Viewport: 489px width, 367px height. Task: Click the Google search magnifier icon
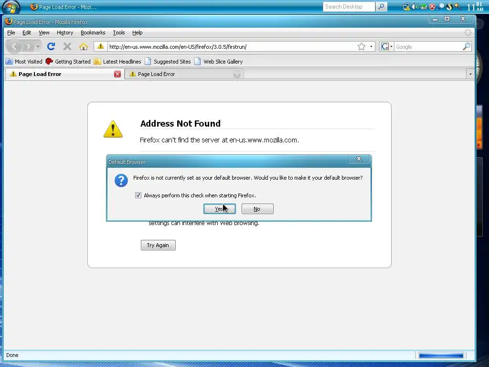pos(466,46)
